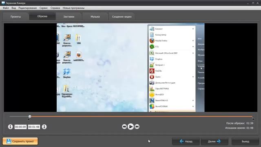This screenshot has height=147, width=261.
Task: Click the ICQ icon in preview
Action: (152, 47)
